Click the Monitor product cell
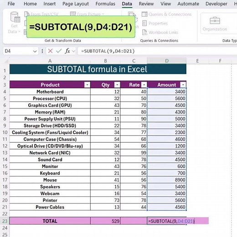The width and height of the screenshot is (237, 237). point(50,166)
